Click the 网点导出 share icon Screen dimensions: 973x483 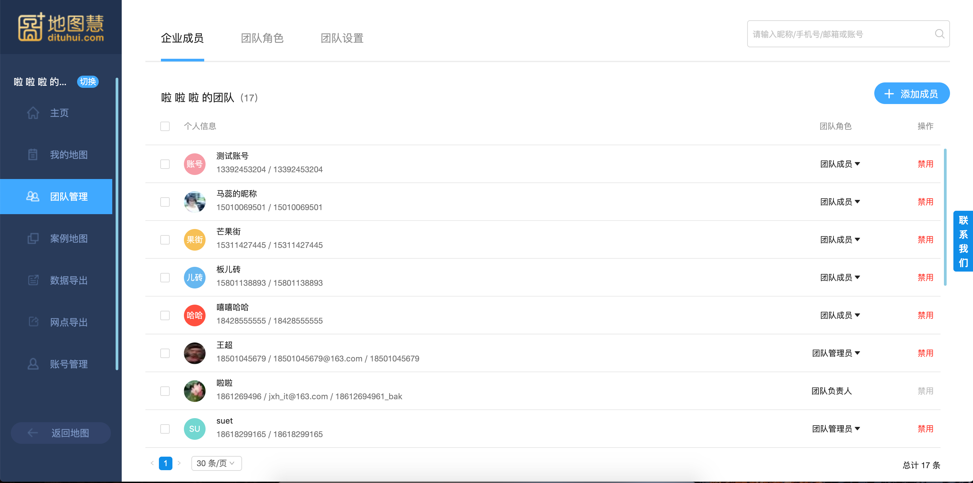point(33,322)
